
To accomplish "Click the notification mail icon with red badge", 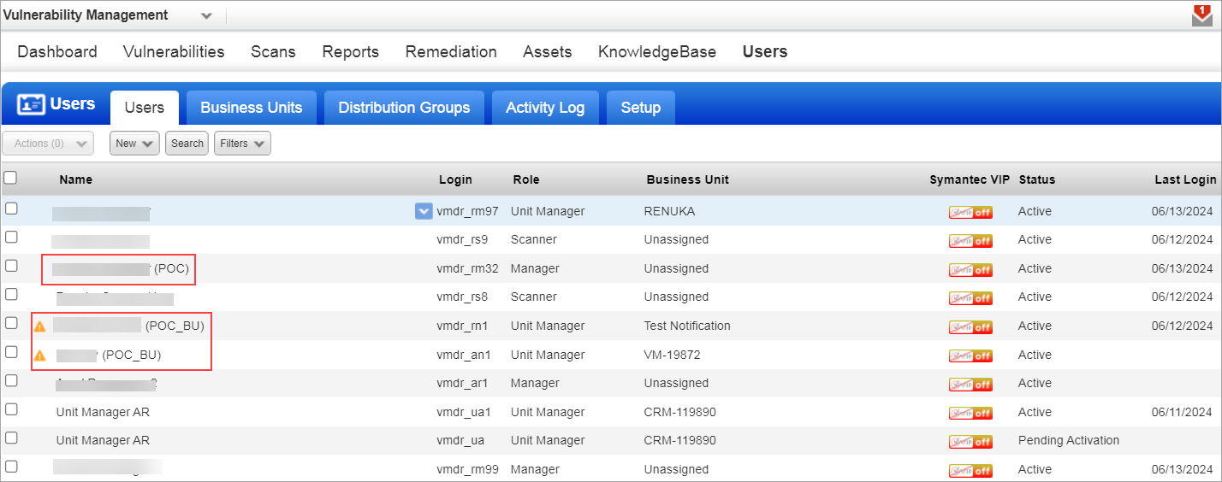I will pos(1201,15).
